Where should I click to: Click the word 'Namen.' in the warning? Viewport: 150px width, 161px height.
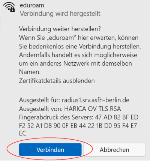(x=30, y=72)
